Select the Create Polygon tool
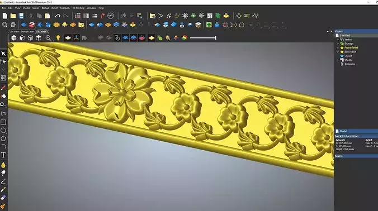This screenshot has width=378, height=211. [x=3, y=138]
